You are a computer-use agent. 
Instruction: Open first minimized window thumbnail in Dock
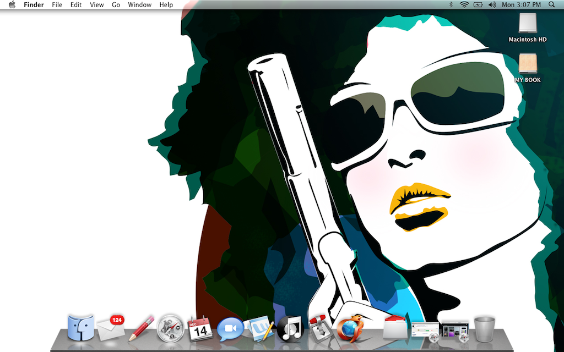tap(425, 331)
